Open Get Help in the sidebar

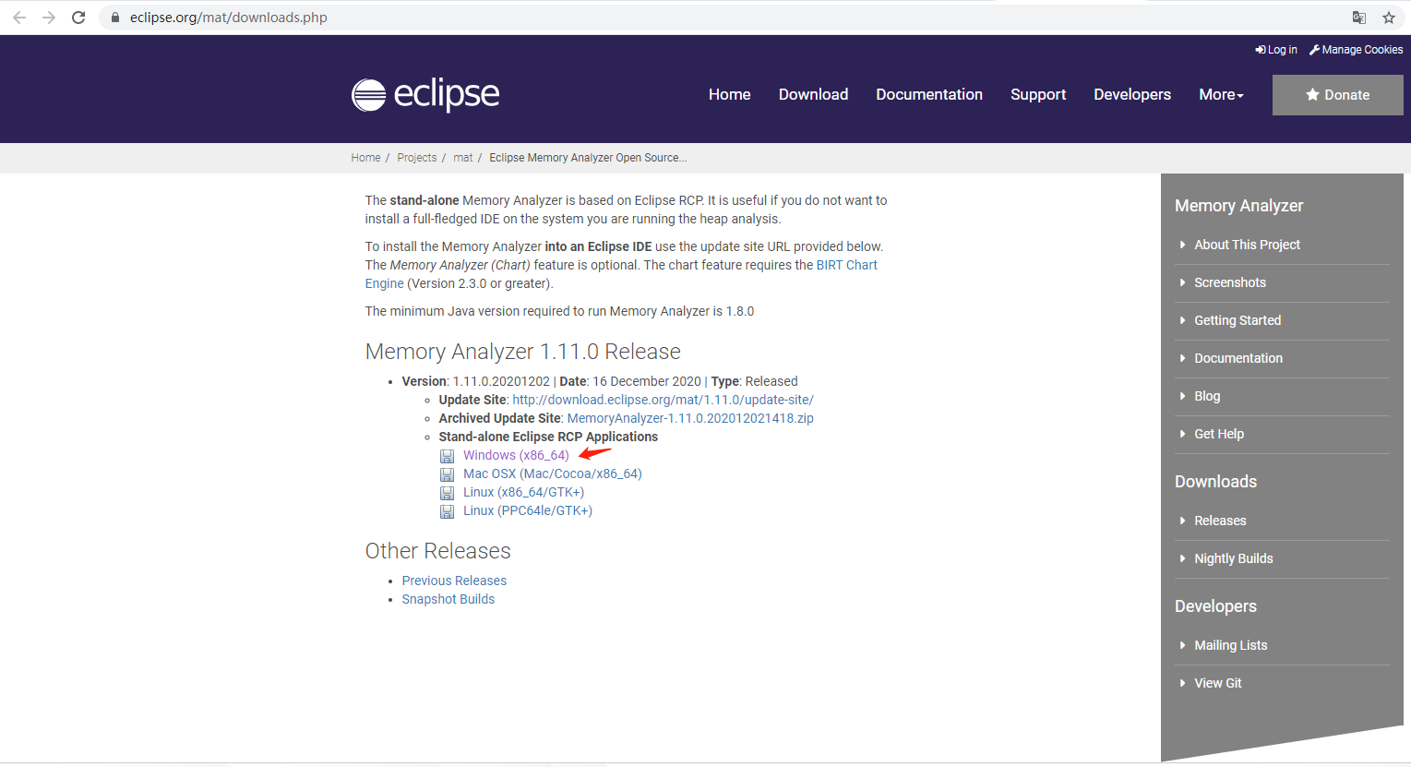[x=1219, y=434]
